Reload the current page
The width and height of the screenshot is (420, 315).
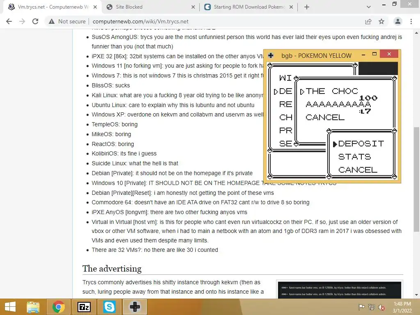pos(35,21)
